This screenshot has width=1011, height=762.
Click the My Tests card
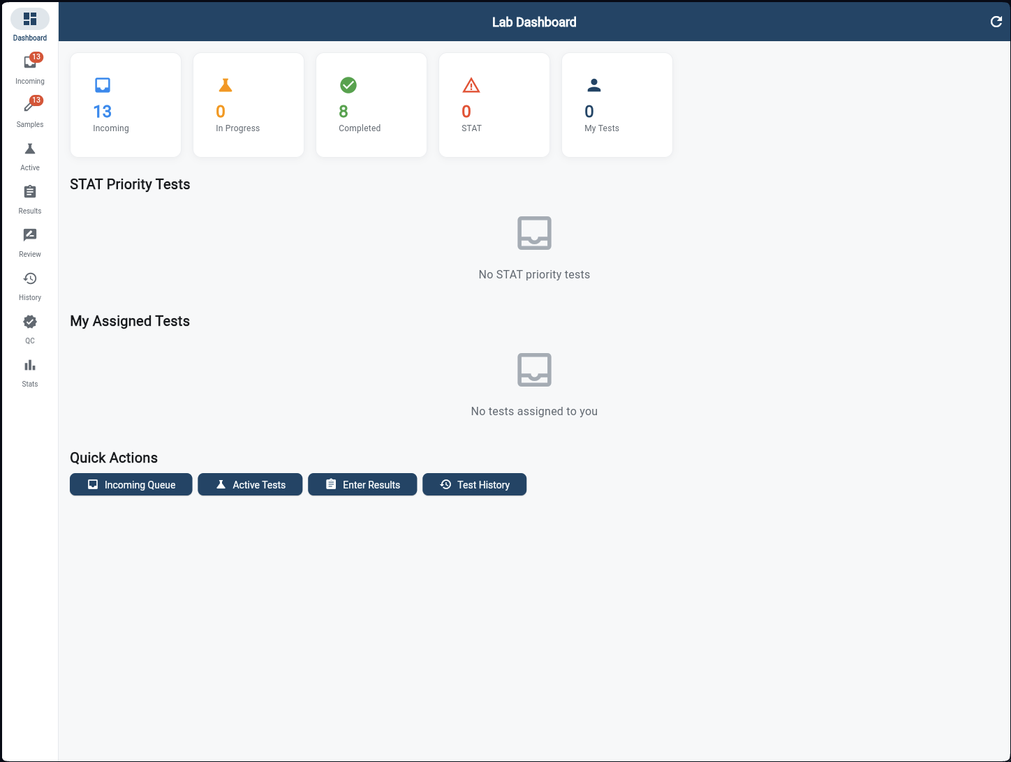coord(617,105)
